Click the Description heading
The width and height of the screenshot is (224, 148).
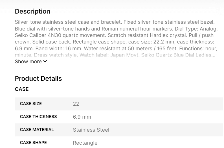click(x=32, y=11)
